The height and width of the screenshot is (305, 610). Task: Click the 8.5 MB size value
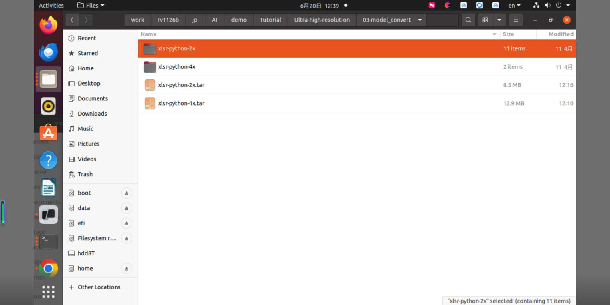point(512,85)
